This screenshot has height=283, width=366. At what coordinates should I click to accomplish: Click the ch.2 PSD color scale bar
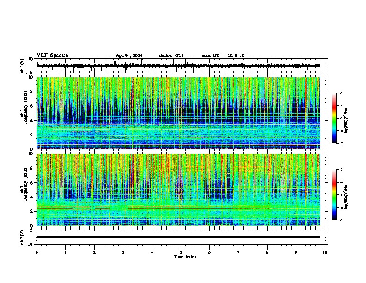coord(335,195)
